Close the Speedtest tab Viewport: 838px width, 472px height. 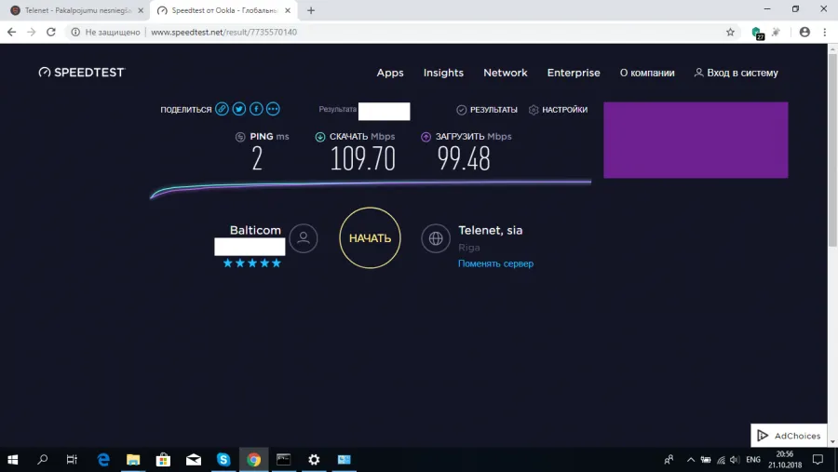tap(288, 10)
